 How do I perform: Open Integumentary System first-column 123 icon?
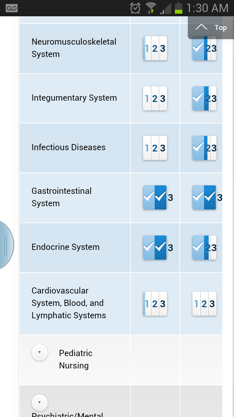click(155, 98)
